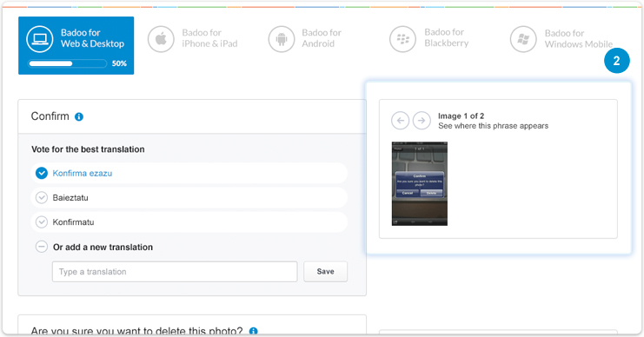Show next image with right arrow
The height and width of the screenshot is (337, 644).
coord(422,121)
